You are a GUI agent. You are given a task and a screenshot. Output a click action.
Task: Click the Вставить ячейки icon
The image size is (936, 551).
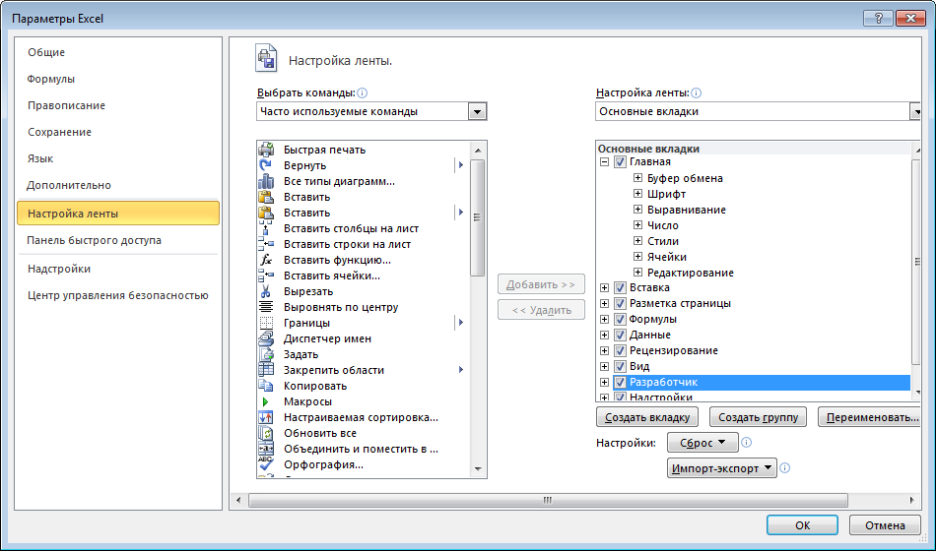(x=266, y=275)
